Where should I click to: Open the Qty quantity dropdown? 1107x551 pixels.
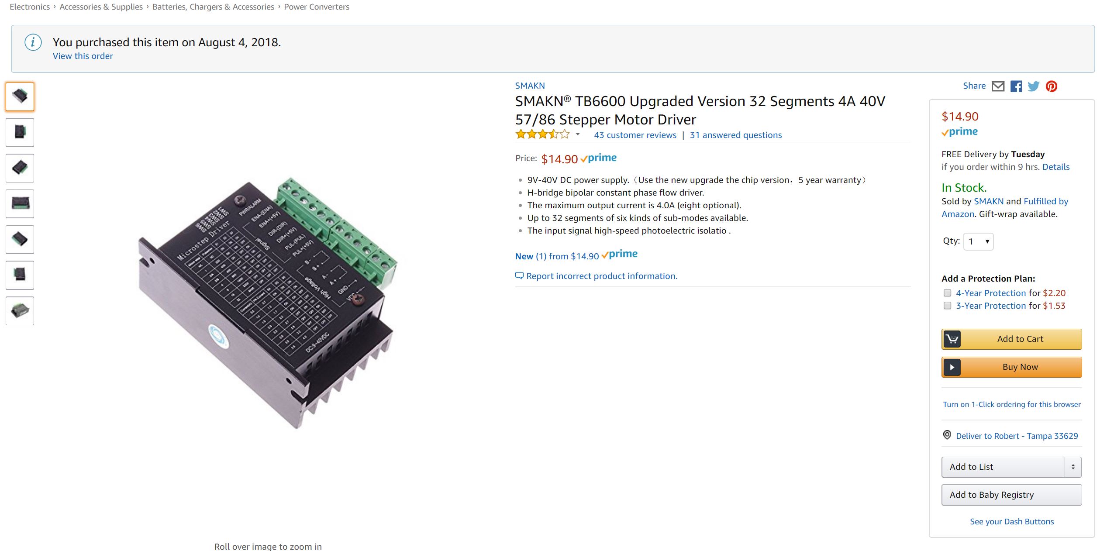(x=978, y=241)
